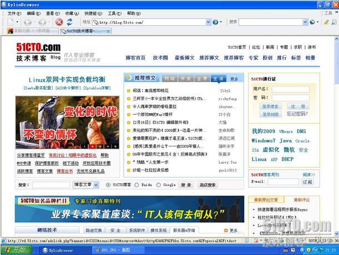
Task: Open the 最新博文 navigation link
Action: [x=185, y=58]
